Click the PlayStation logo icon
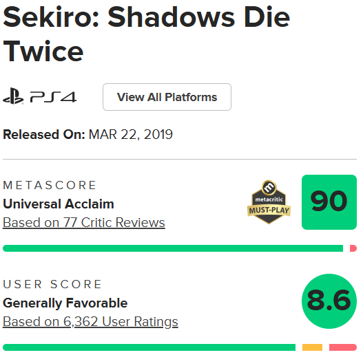Screen dimensions: 363x357 [x=13, y=96]
